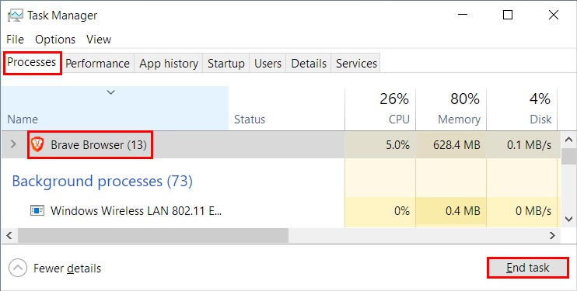577x291 pixels.
Task: Open the File menu
Action: [x=15, y=40]
